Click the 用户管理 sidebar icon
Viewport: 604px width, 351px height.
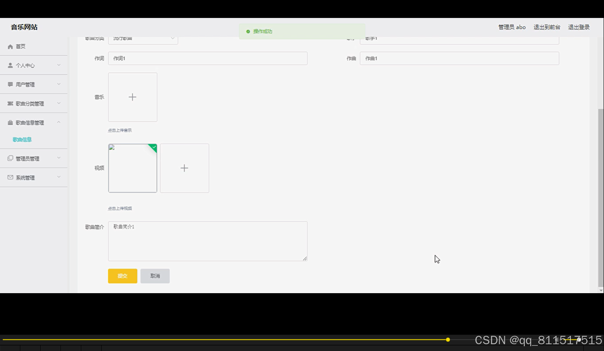10,85
